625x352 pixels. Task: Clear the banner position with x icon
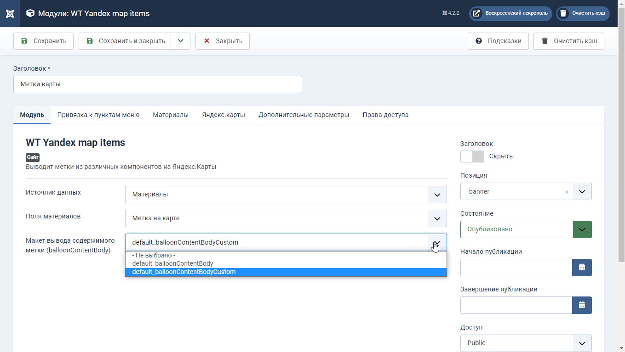(567, 192)
